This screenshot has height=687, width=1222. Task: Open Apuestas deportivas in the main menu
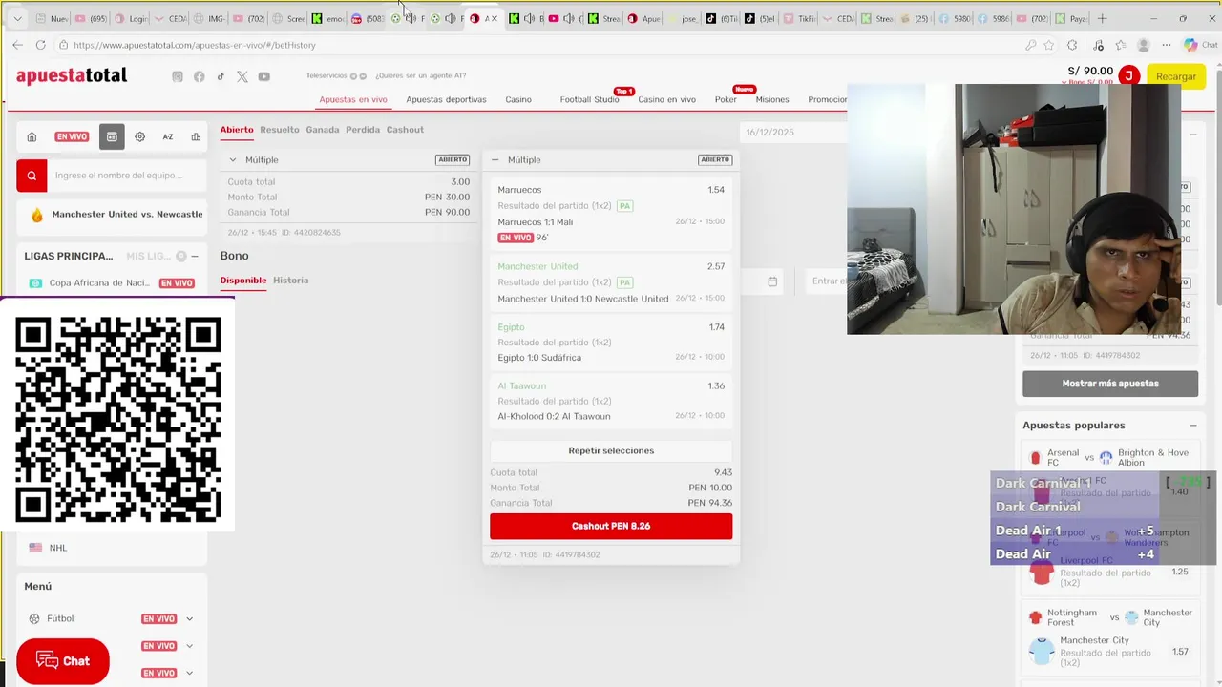446,99
